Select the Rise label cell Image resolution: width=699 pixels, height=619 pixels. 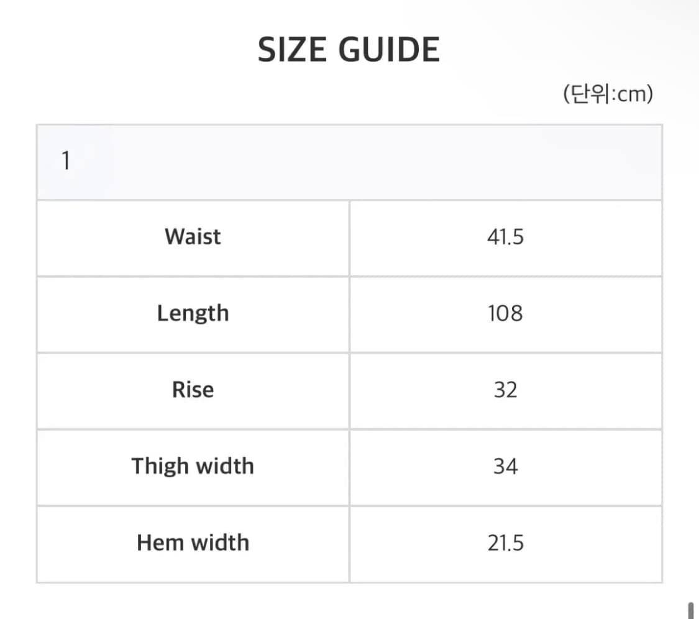(193, 390)
